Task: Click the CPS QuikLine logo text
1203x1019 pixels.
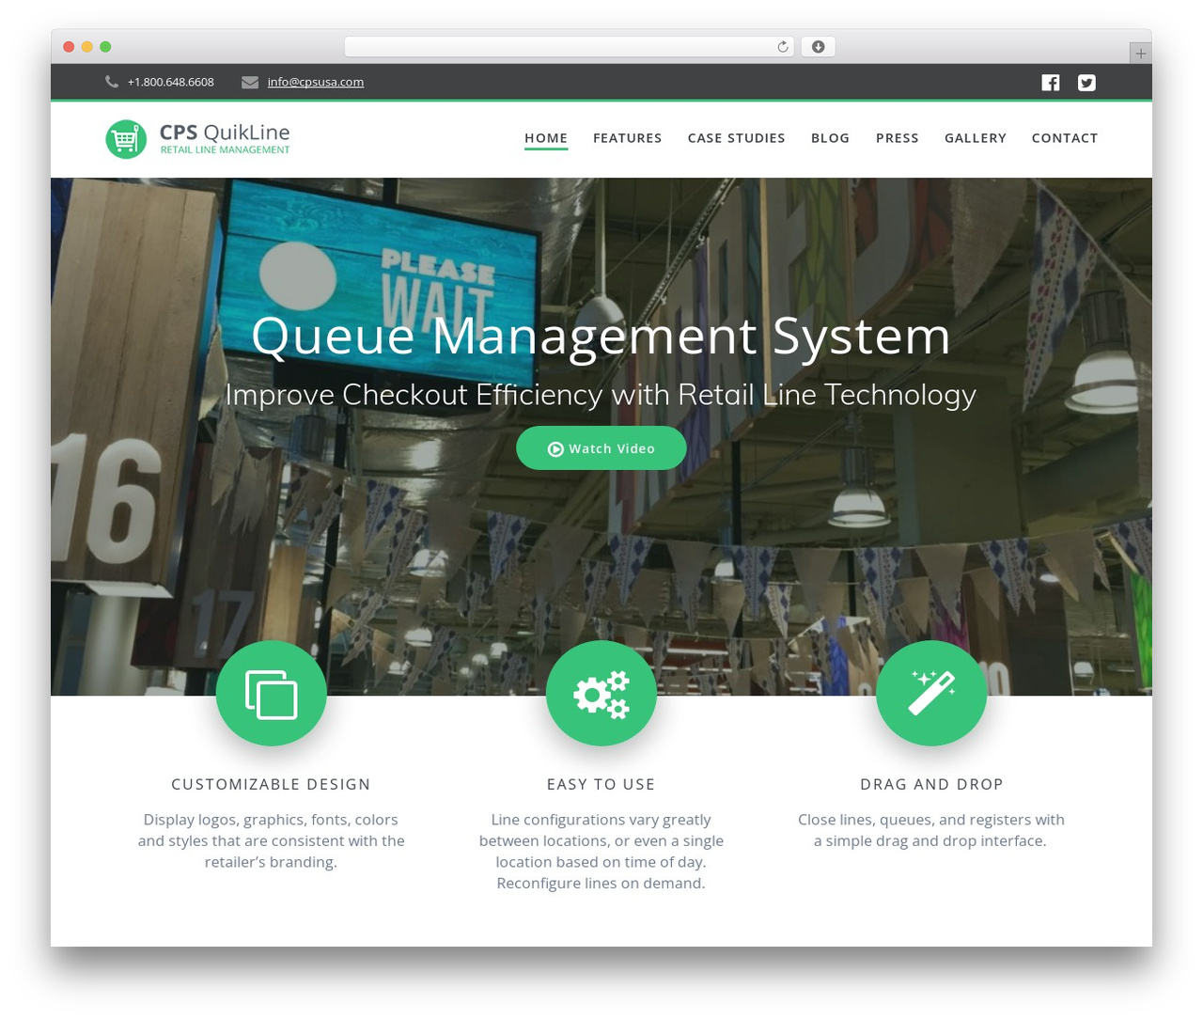Action: (x=225, y=132)
